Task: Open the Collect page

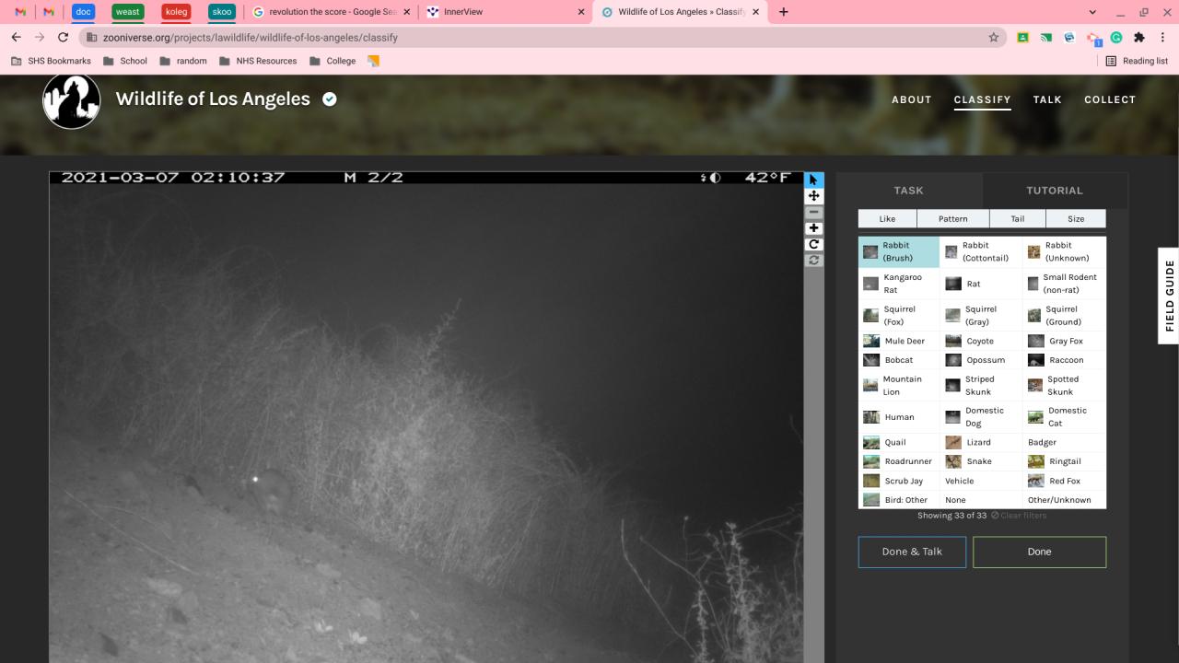Action: point(1110,99)
